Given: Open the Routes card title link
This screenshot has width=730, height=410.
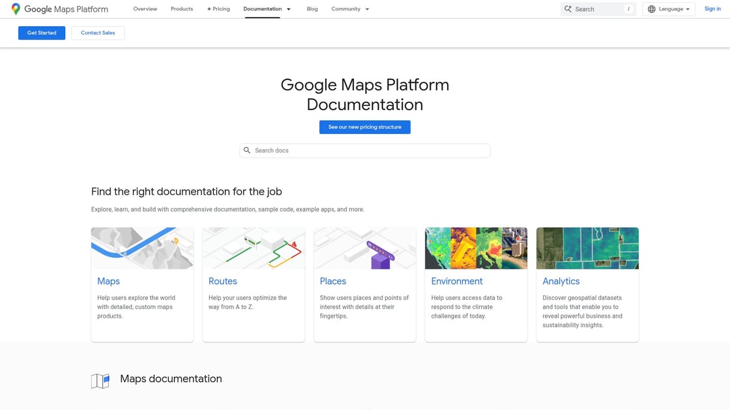Looking at the screenshot, I should (222, 281).
